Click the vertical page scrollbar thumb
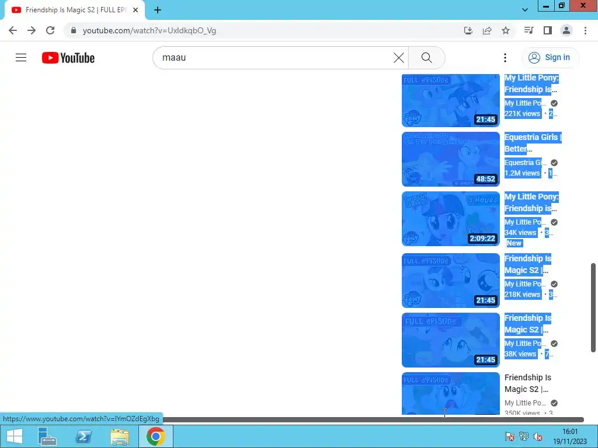 (593, 307)
